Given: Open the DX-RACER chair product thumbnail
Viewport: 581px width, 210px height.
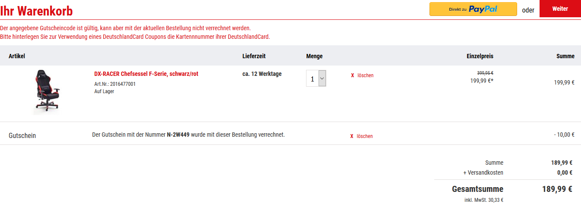Looking at the screenshot, I should click(x=46, y=92).
